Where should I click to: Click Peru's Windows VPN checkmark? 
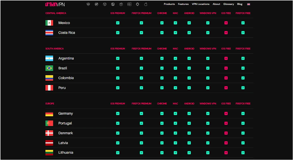(208, 88)
